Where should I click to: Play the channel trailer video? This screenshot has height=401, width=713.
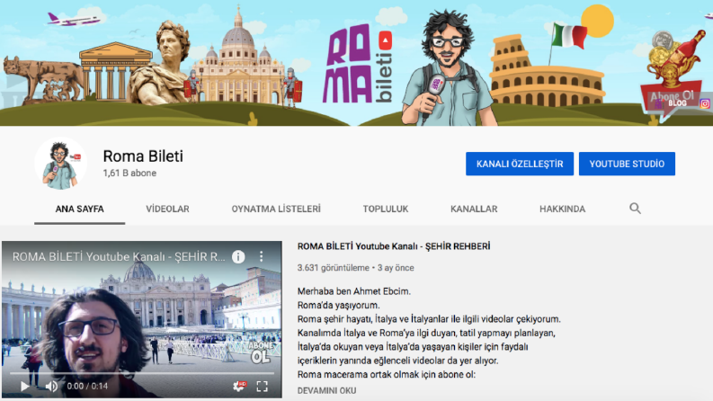(25, 387)
